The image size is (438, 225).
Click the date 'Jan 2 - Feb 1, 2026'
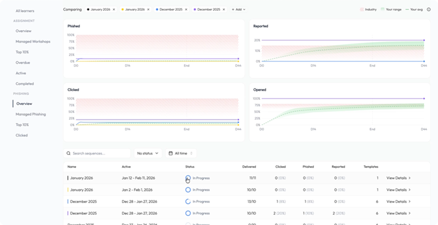[x=137, y=190]
